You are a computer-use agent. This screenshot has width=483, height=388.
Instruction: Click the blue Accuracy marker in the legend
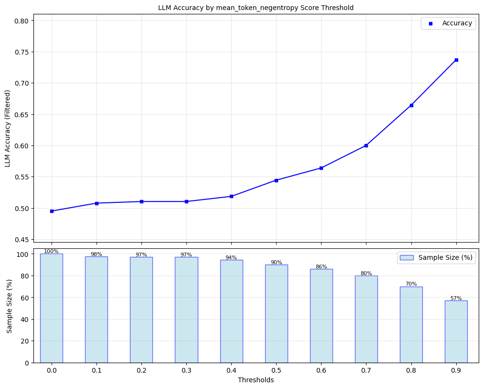point(430,23)
